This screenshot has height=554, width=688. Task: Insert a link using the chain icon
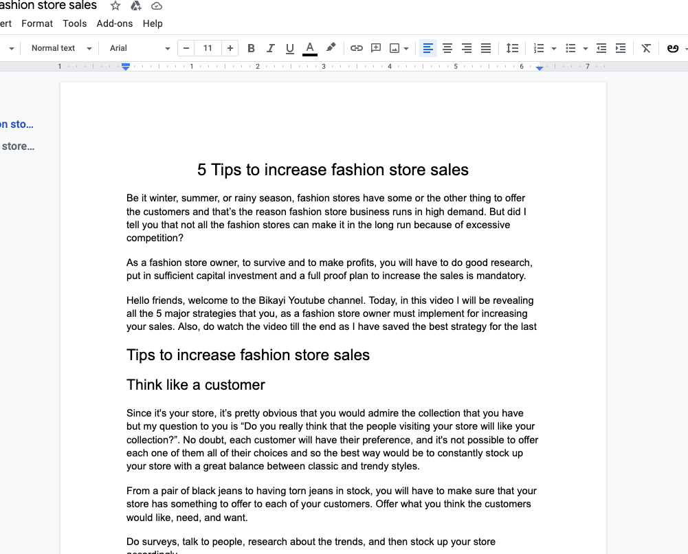pos(356,48)
